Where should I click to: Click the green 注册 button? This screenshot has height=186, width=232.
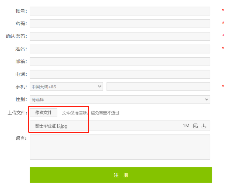(121, 175)
